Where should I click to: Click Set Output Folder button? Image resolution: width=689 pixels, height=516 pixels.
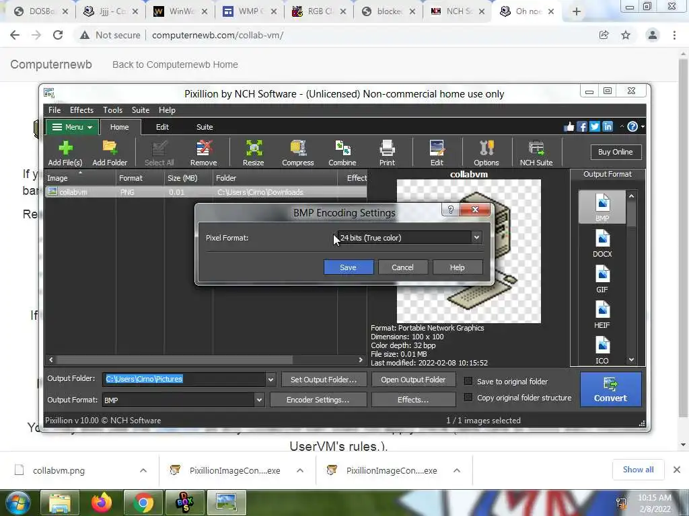324,380
